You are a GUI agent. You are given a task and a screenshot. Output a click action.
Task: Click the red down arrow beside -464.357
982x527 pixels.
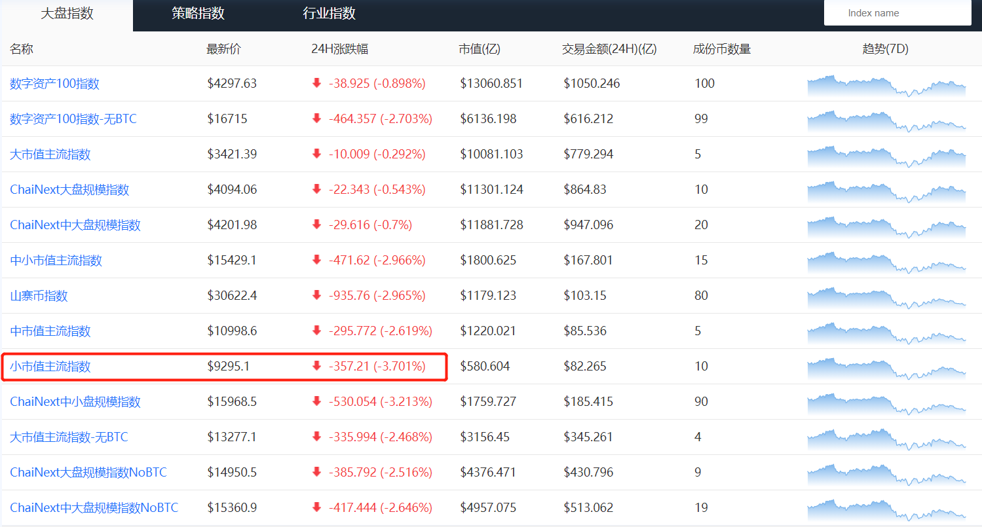click(317, 118)
